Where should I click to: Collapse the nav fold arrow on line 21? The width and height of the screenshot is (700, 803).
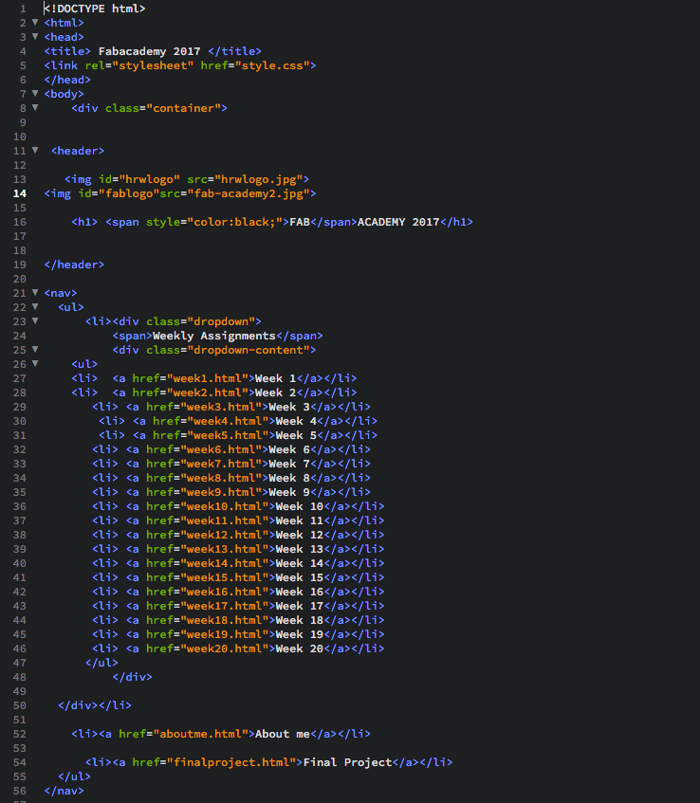click(x=35, y=292)
